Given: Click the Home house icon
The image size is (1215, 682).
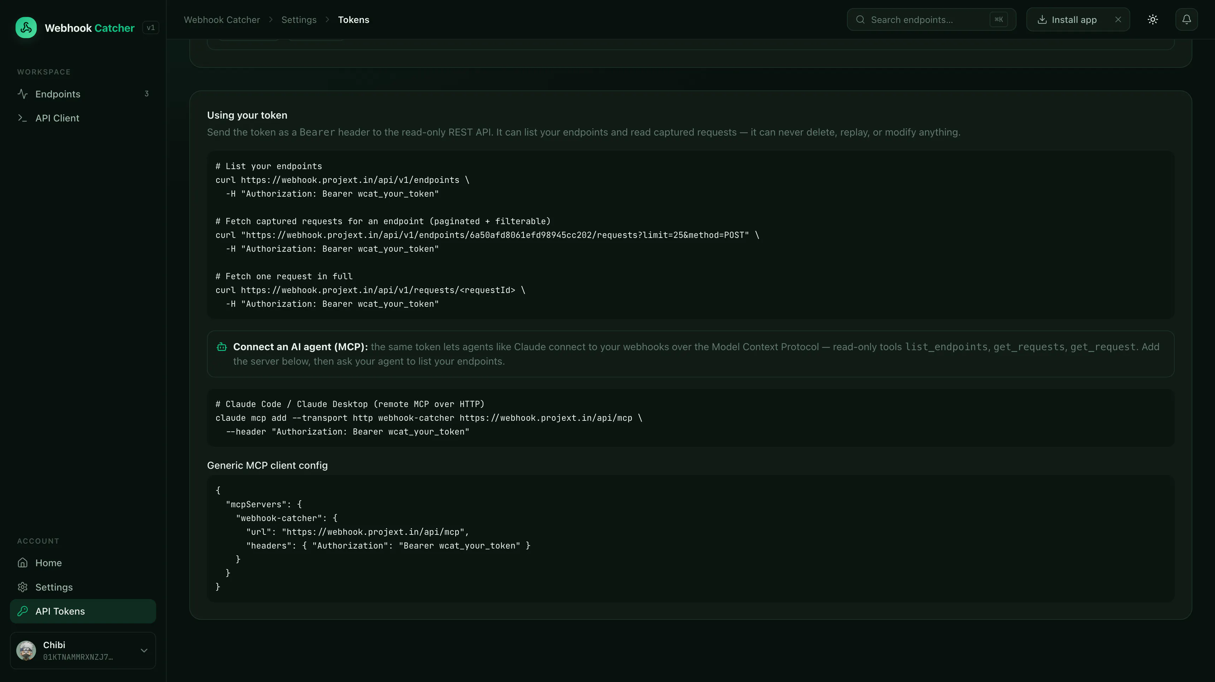Looking at the screenshot, I should pyautogui.click(x=22, y=563).
